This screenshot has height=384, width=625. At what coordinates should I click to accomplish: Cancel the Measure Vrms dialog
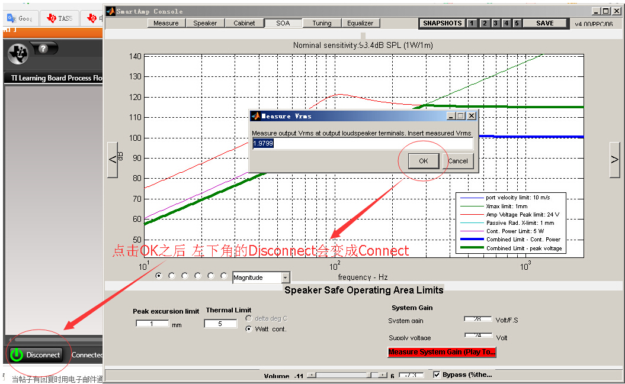457,161
